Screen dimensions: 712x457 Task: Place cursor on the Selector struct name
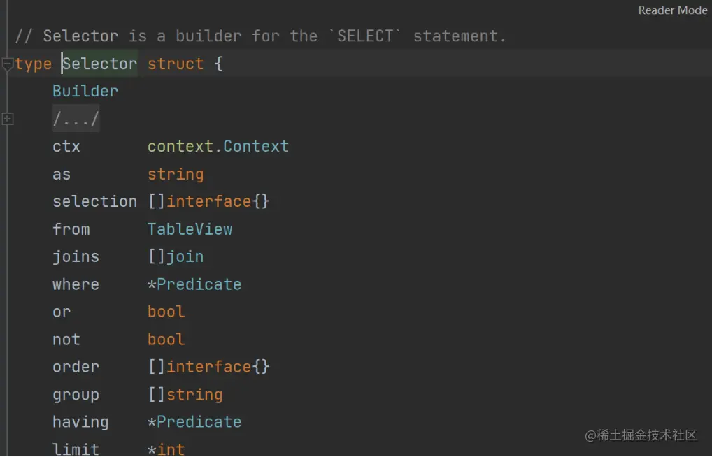tap(99, 64)
